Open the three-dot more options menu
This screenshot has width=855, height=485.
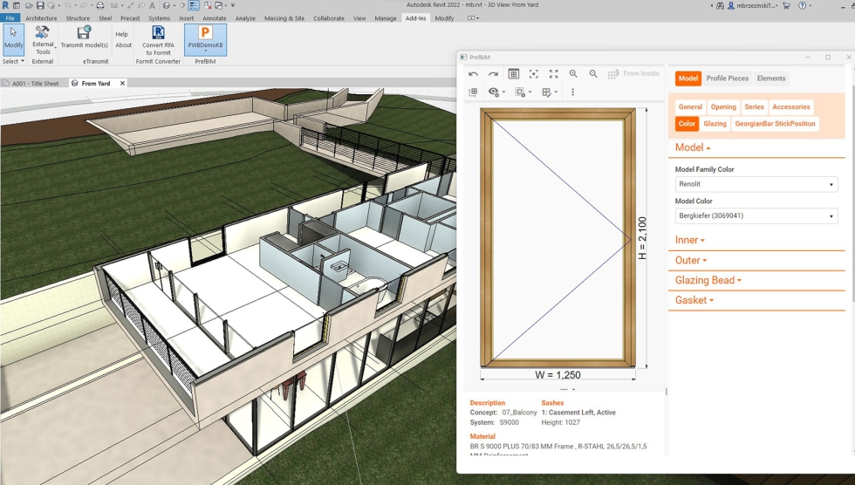click(572, 92)
